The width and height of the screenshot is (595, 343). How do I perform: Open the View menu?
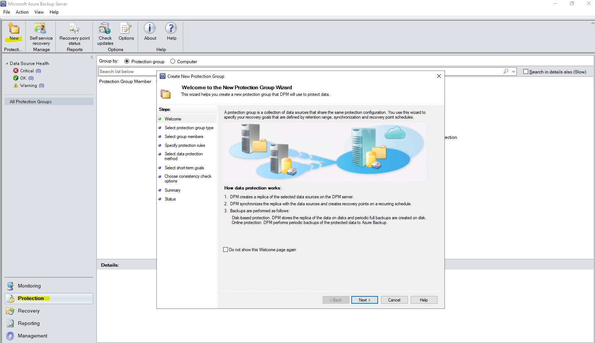(x=39, y=12)
